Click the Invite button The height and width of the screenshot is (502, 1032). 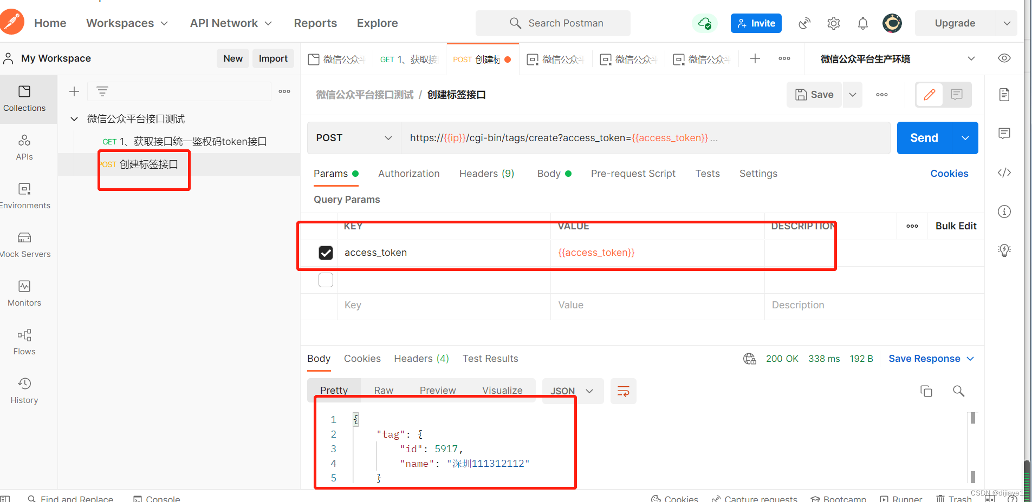click(756, 23)
